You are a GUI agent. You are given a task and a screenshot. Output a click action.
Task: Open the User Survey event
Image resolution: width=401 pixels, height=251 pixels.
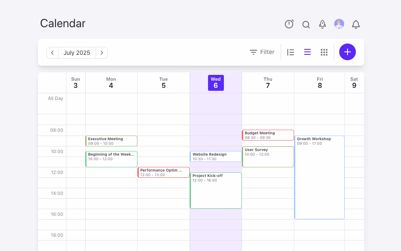(268, 157)
